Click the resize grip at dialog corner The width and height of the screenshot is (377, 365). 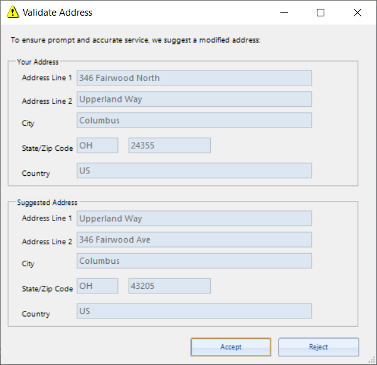click(x=372, y=360)
